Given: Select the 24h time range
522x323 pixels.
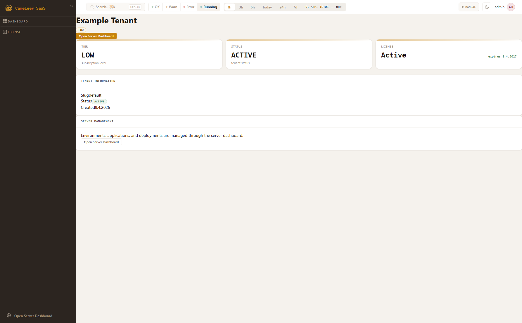Looking at the screenshot, I should (x=282, y=7).
